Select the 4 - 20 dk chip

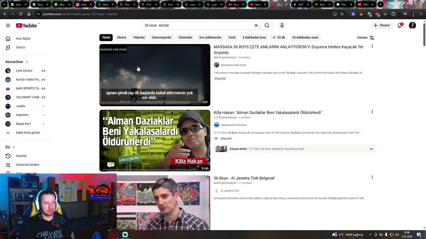tap(279, 38)
